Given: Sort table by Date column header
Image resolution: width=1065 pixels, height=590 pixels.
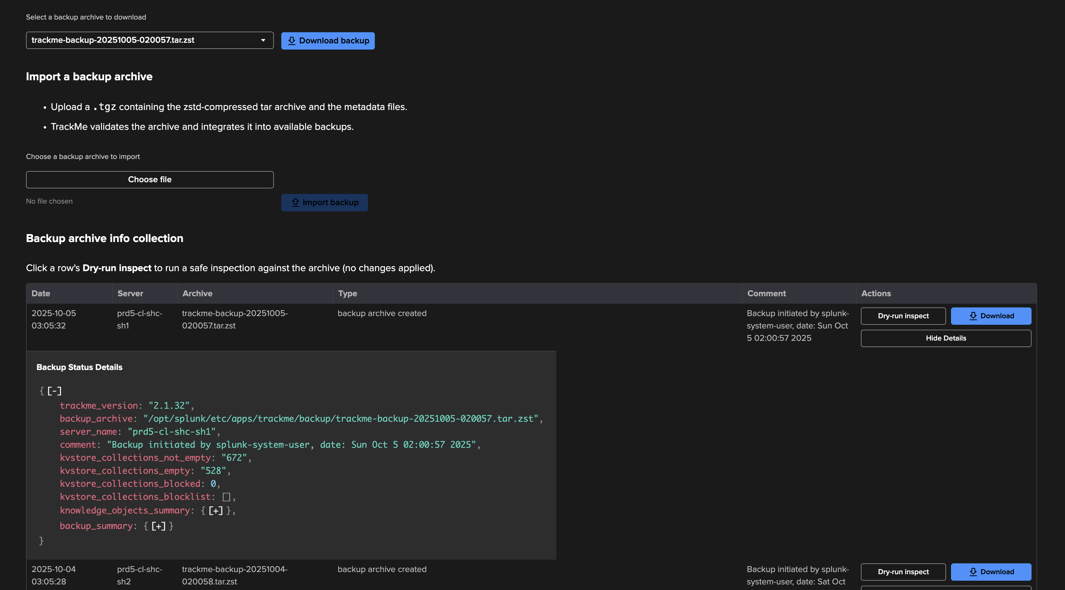Looking at the screenshot, I should click(x=41, y=293).
